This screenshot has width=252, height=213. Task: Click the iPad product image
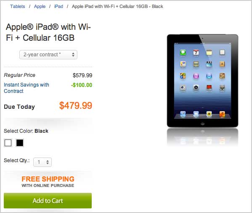coord(202,81)
